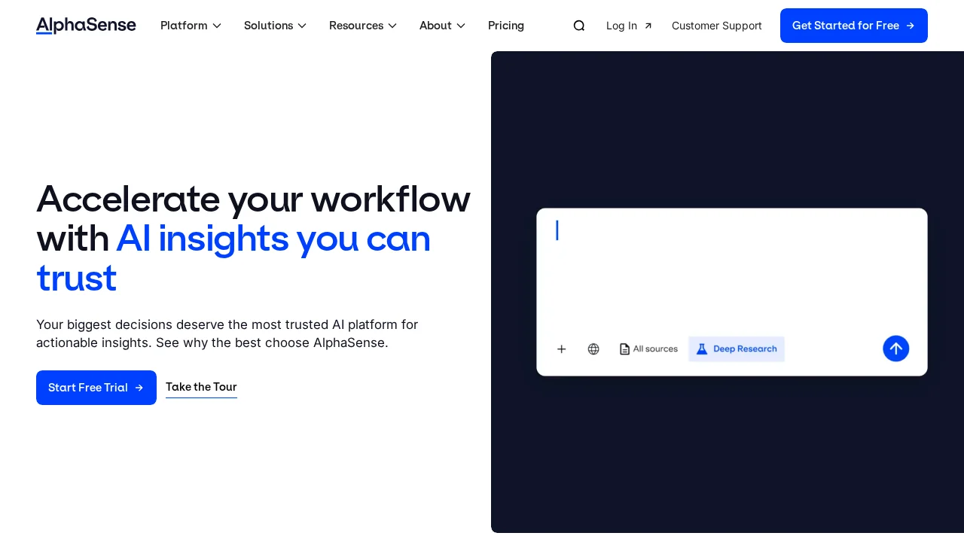Expand the Platform dropdown
The width and height of the screenshot is (964, 542).
[x=191, y=25]
